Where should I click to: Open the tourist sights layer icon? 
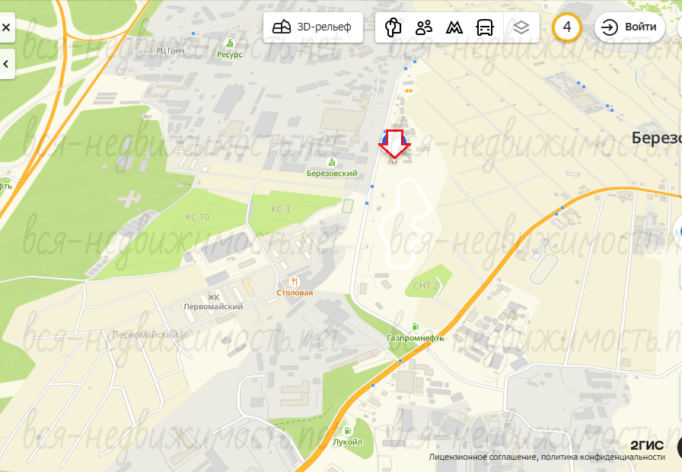click(x=394, y=27)
